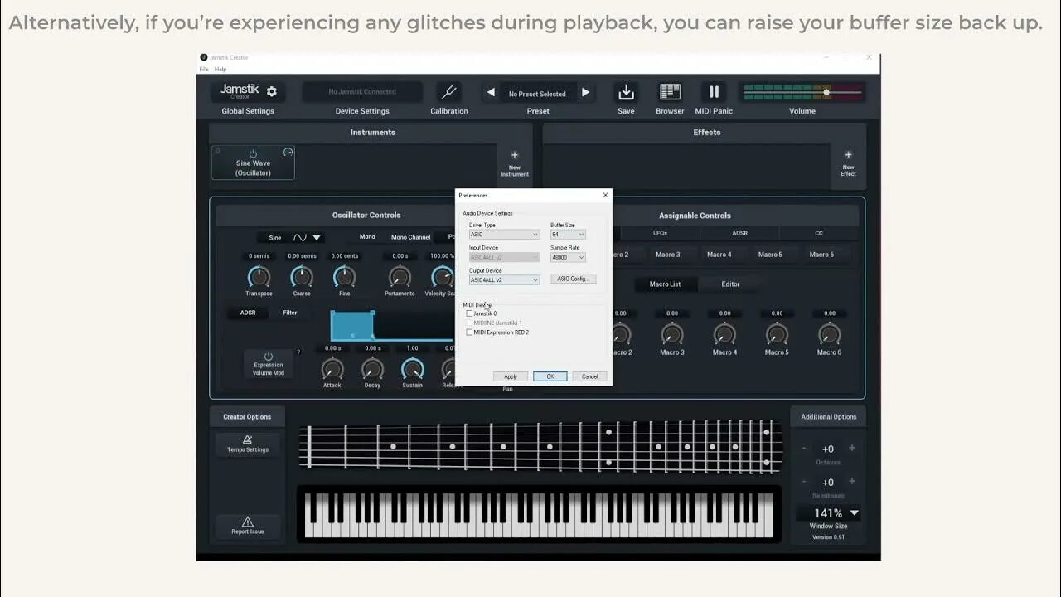Screen dimensions: 1061x597
Task: Toggle Sine Wave oscillator power icon
Action: pos(253,153)
